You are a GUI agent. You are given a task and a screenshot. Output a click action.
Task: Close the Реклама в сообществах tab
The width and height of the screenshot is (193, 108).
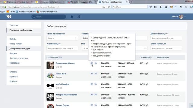pyautogui.click(x=127, y=2)
